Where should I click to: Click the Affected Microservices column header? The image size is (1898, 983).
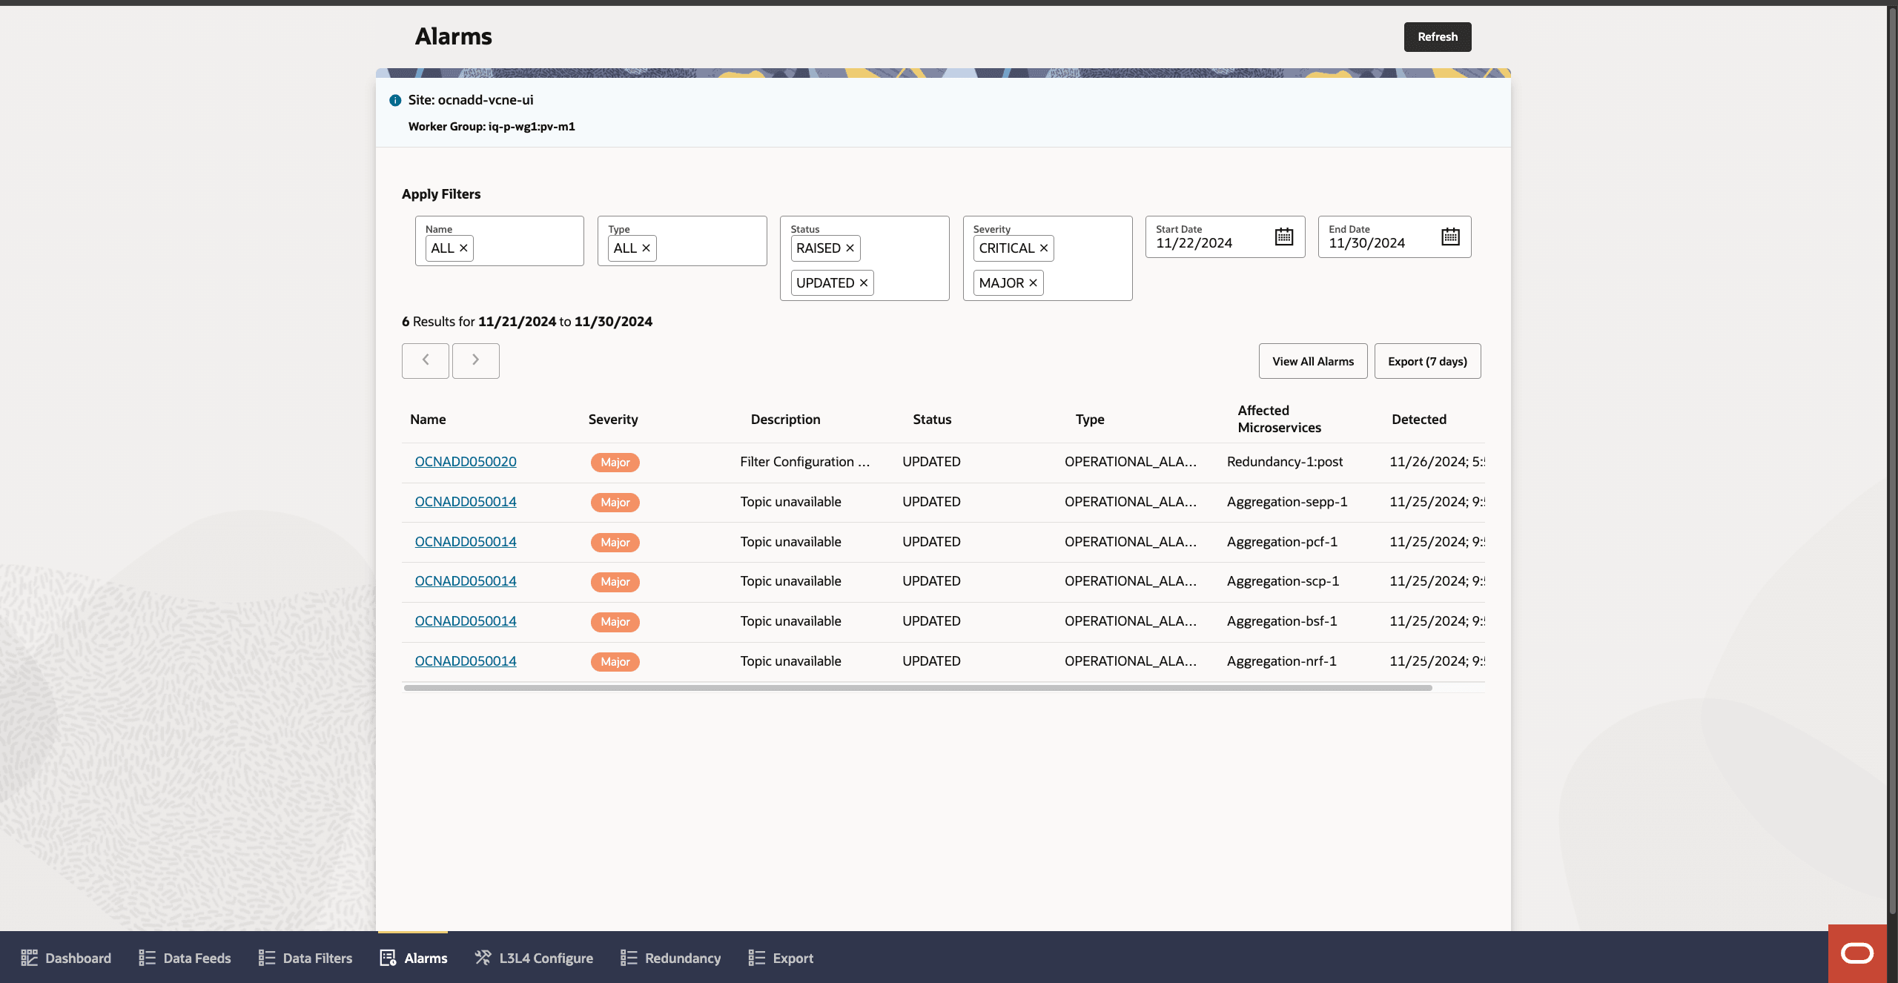(x=1279, y=419)
